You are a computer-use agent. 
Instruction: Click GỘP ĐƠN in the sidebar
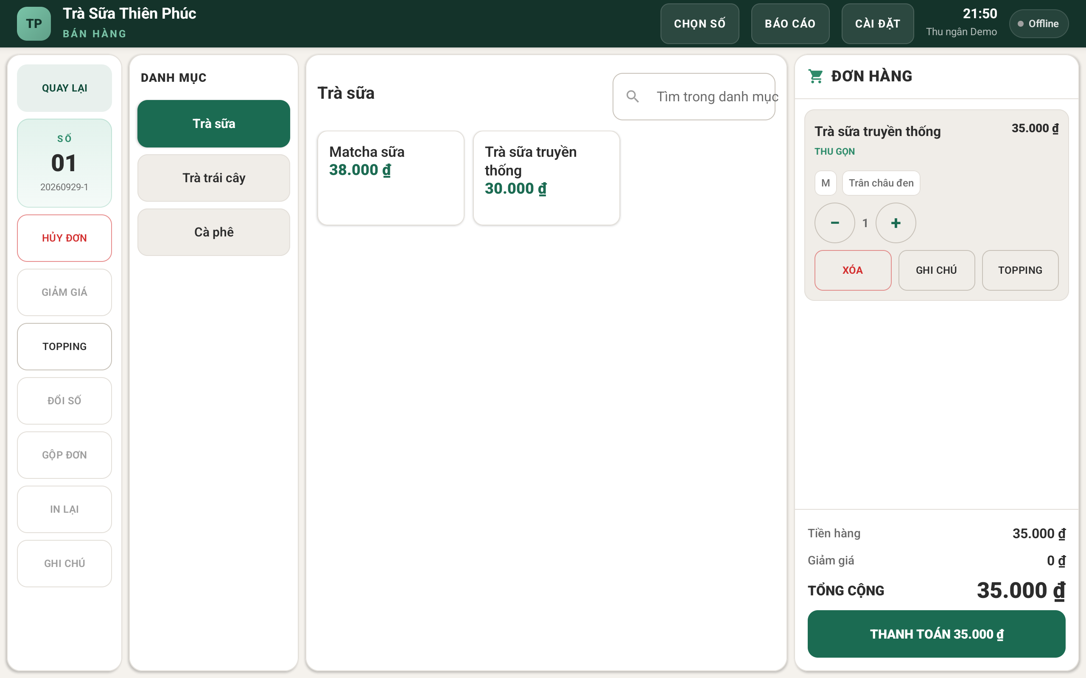point(64,455)
